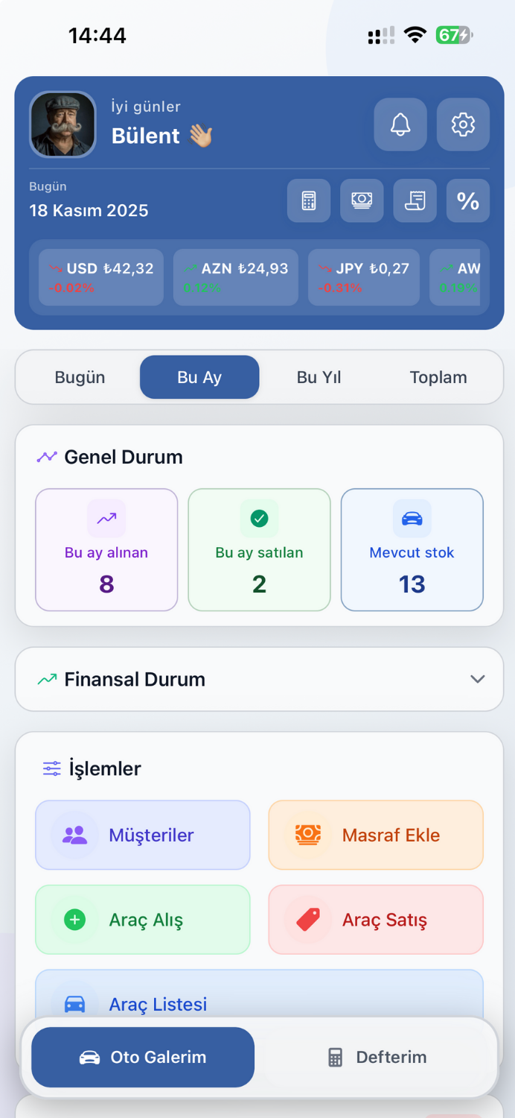Tap the people icon on the Müşteriler card
The image size is (515, 1118).
pyautogui.click(x=74, y=836)
